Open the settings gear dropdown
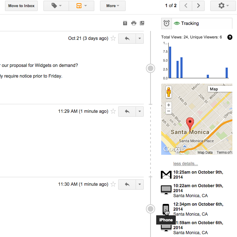Screen dimensions: 237x237 coord(223,6)
